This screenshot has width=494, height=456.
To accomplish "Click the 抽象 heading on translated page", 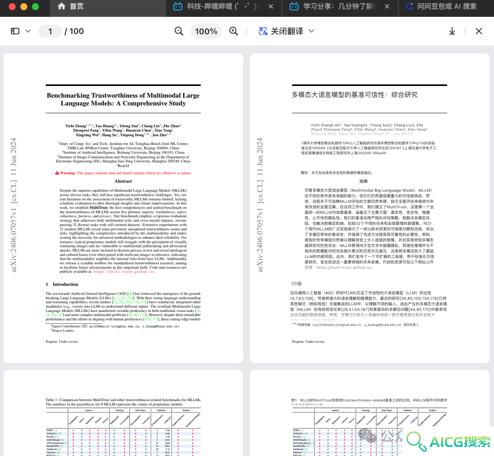I will [364, 181].
